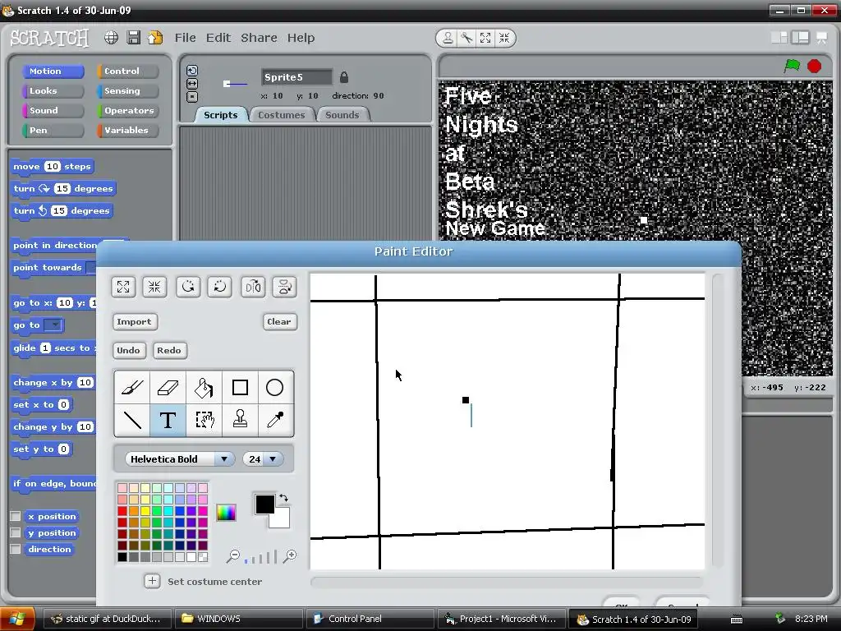
Task: Select the Selection (move) tool
Action: click(x=204, y=420)
